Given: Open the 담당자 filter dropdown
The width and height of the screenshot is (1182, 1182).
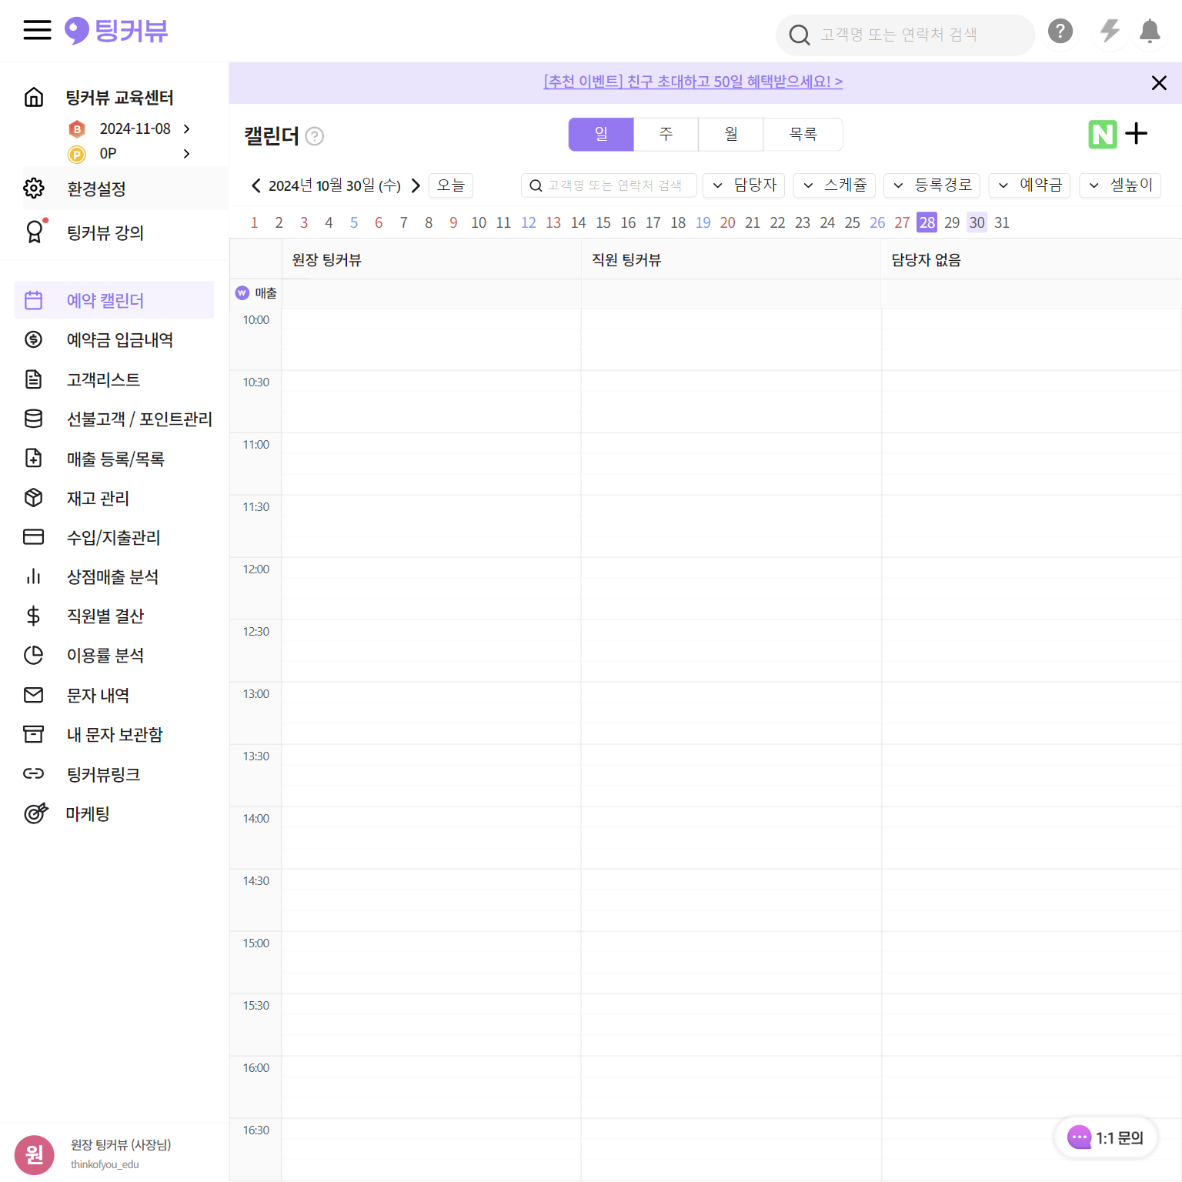Looking at the screenshot, I should (743, 185).
